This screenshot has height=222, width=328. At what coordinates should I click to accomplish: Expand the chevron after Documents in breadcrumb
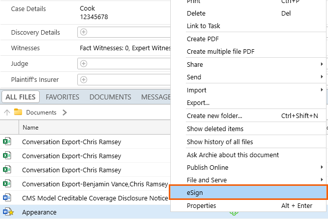64,113
